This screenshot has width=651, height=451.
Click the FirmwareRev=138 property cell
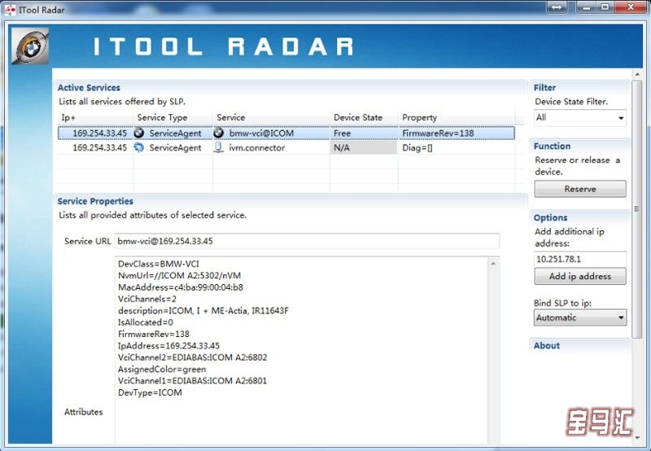(457, 133)
